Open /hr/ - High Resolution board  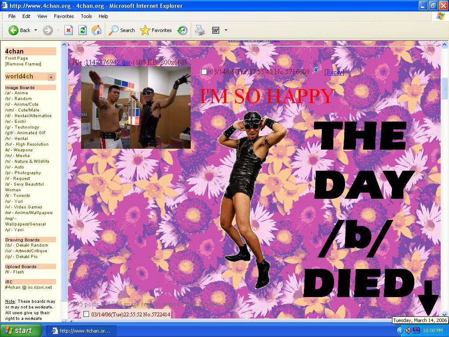[27, 144]
